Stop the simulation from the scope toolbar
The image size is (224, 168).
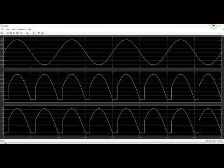[x=17, y=33]
